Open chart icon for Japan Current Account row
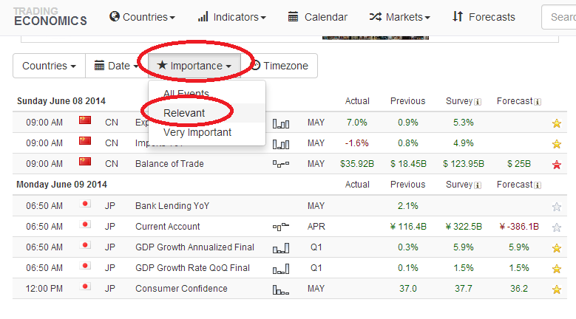The image size is (576, 319). [x=280, y=227]
